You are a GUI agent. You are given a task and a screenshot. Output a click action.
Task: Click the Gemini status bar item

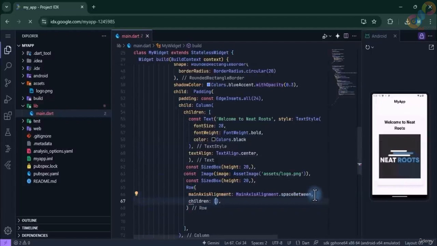211,243
